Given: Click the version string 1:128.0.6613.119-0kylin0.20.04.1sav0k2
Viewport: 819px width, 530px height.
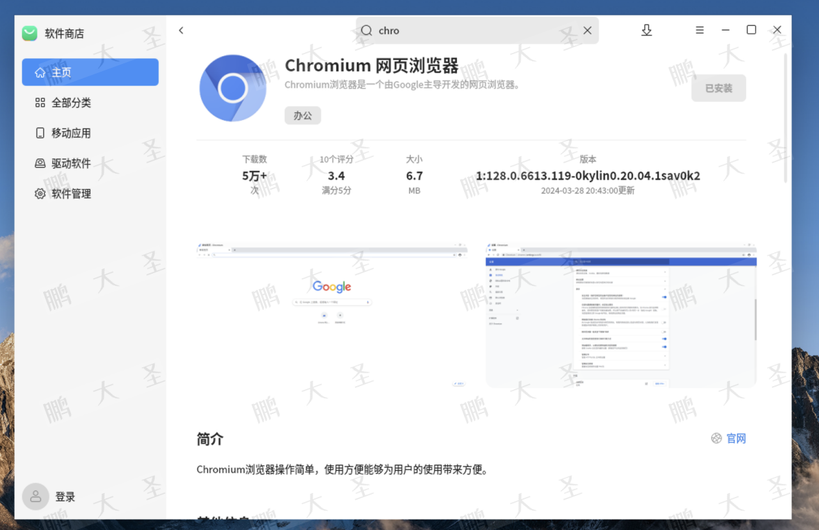Looking at the screenshot, I should tap(588, 176).
